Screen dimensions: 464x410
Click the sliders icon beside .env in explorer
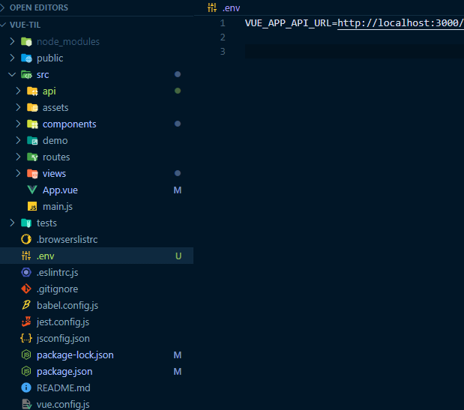point(26,256)
